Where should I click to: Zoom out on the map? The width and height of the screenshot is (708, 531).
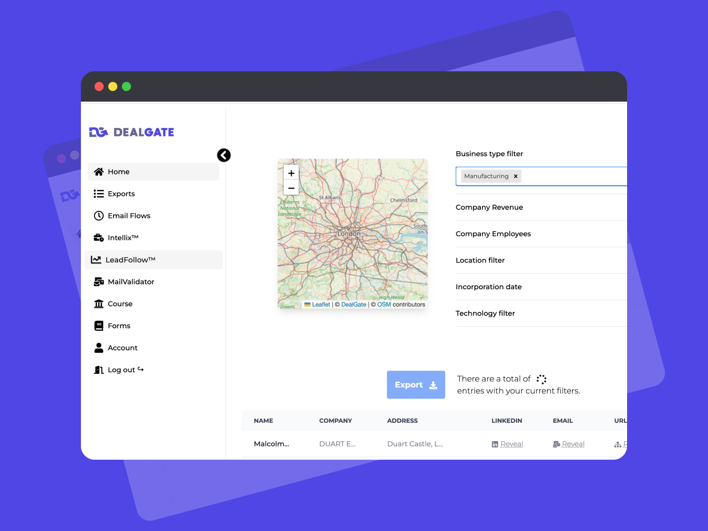291,188
